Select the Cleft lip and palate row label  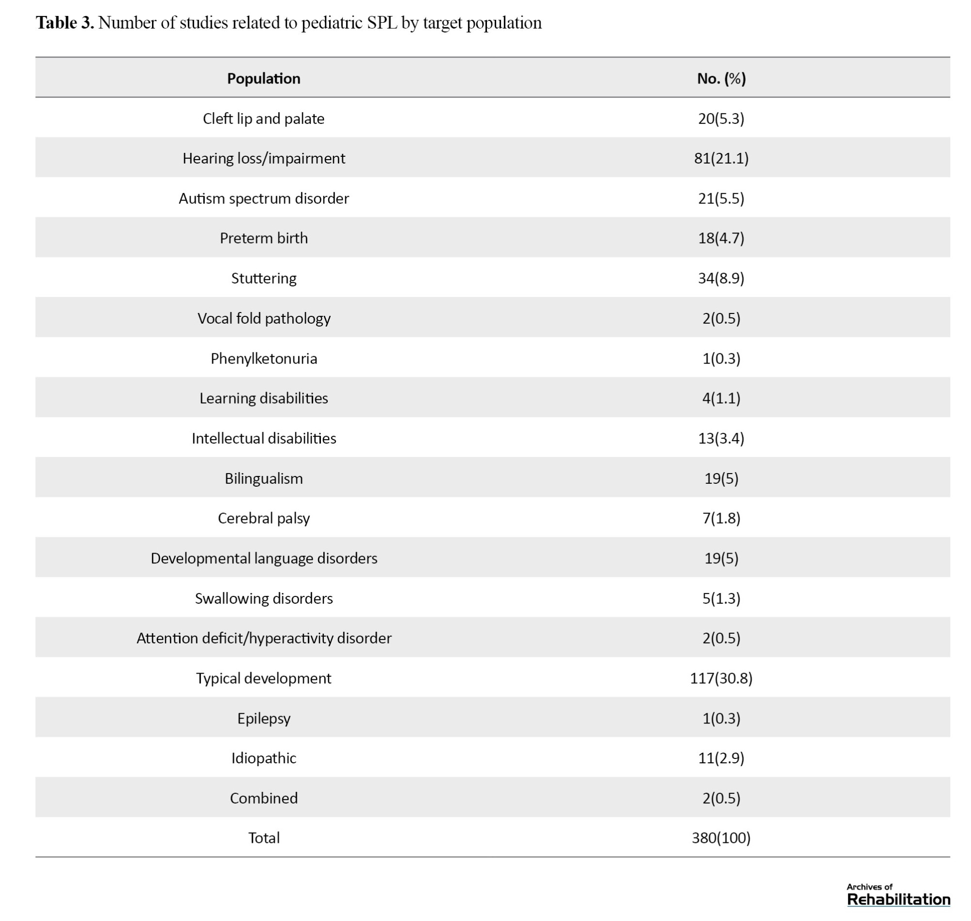pos(264,119)
